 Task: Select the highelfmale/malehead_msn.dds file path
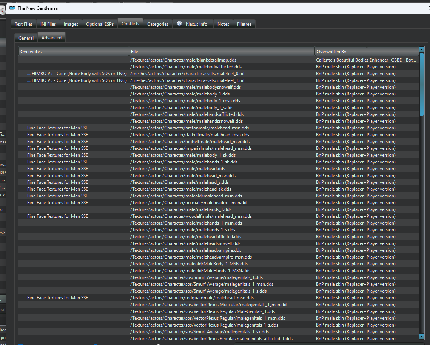190,142
